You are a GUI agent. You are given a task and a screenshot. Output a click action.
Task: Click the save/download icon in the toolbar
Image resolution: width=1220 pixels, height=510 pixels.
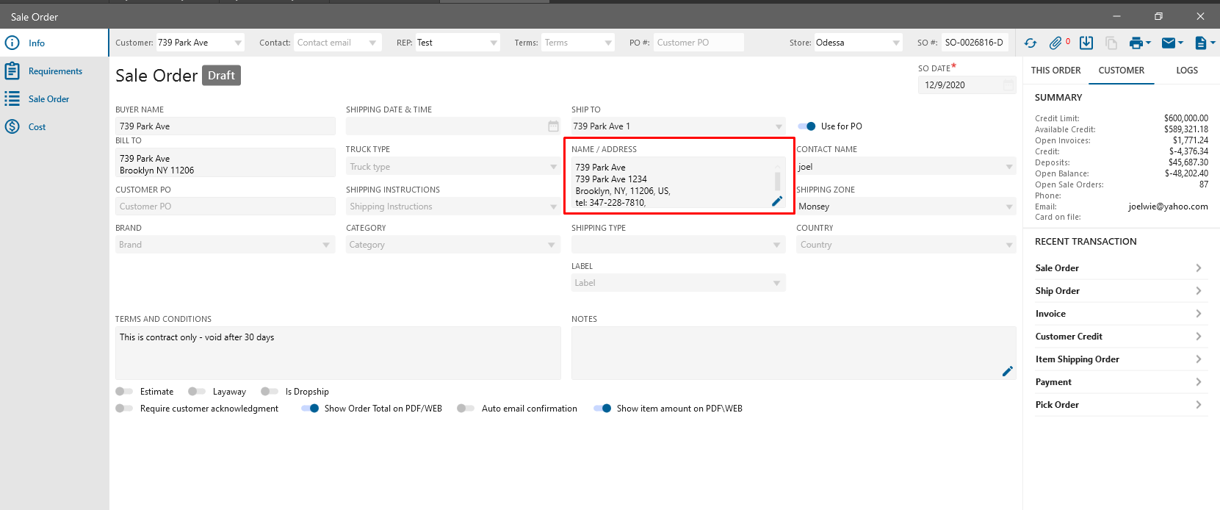click(1086, 43)
